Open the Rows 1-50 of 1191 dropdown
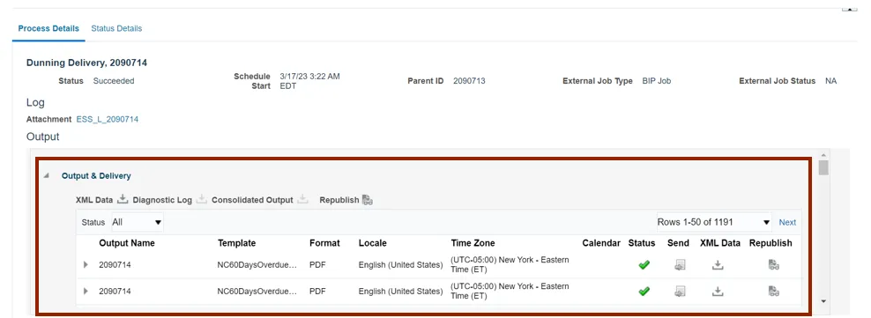871x318 pixels. (714, 222)
